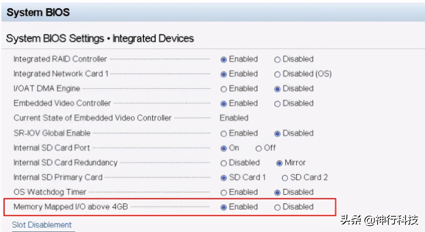Switch Internal SD Card Port to On

pyautogui.click(x=224, y=148)
